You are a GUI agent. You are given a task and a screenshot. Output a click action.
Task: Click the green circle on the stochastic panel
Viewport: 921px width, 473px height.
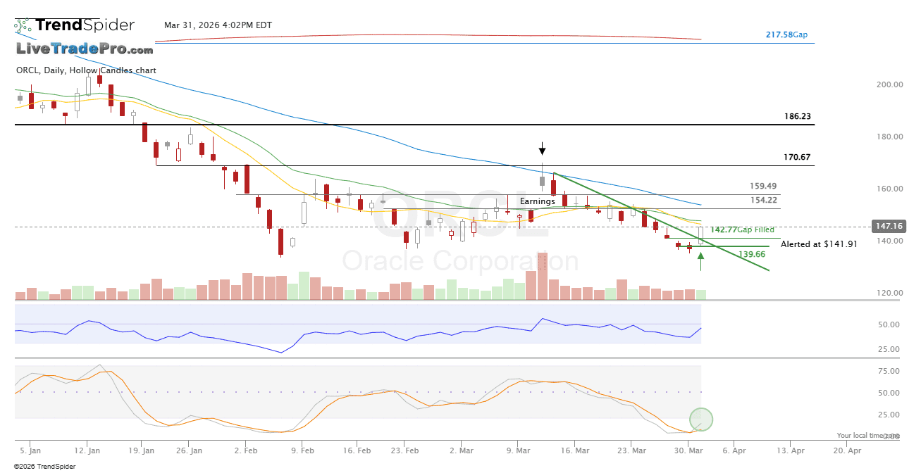701,420
